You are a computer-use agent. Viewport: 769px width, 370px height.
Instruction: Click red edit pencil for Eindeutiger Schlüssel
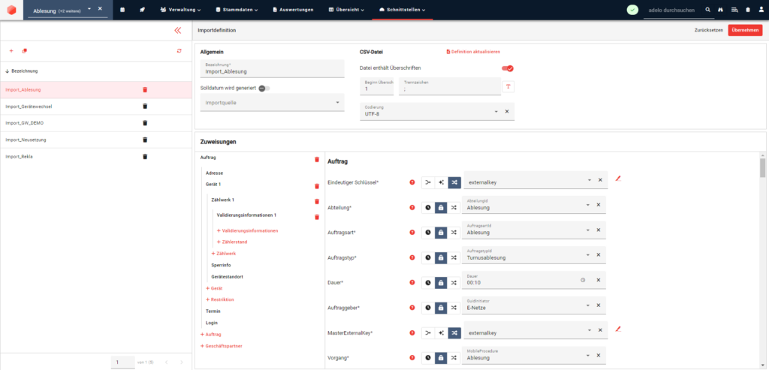point(618,179)
